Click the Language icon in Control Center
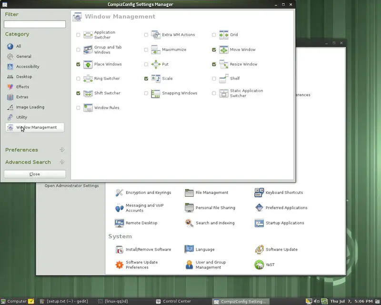 pos(189,250)
